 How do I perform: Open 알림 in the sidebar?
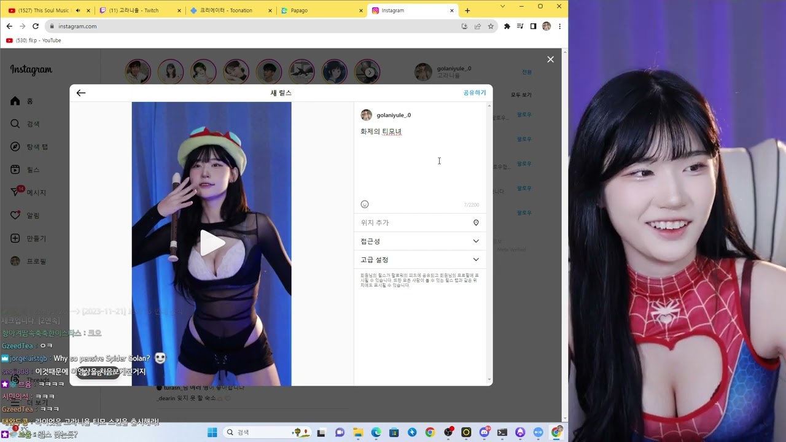[x=25, y=215]
